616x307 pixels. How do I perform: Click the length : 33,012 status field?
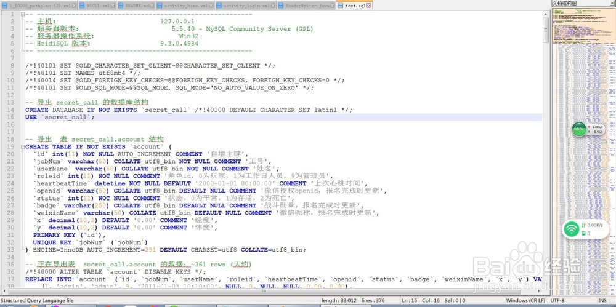[339, 300]
